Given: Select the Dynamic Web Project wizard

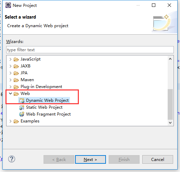Looking at the screenshot, I should [x=47, y=100].
